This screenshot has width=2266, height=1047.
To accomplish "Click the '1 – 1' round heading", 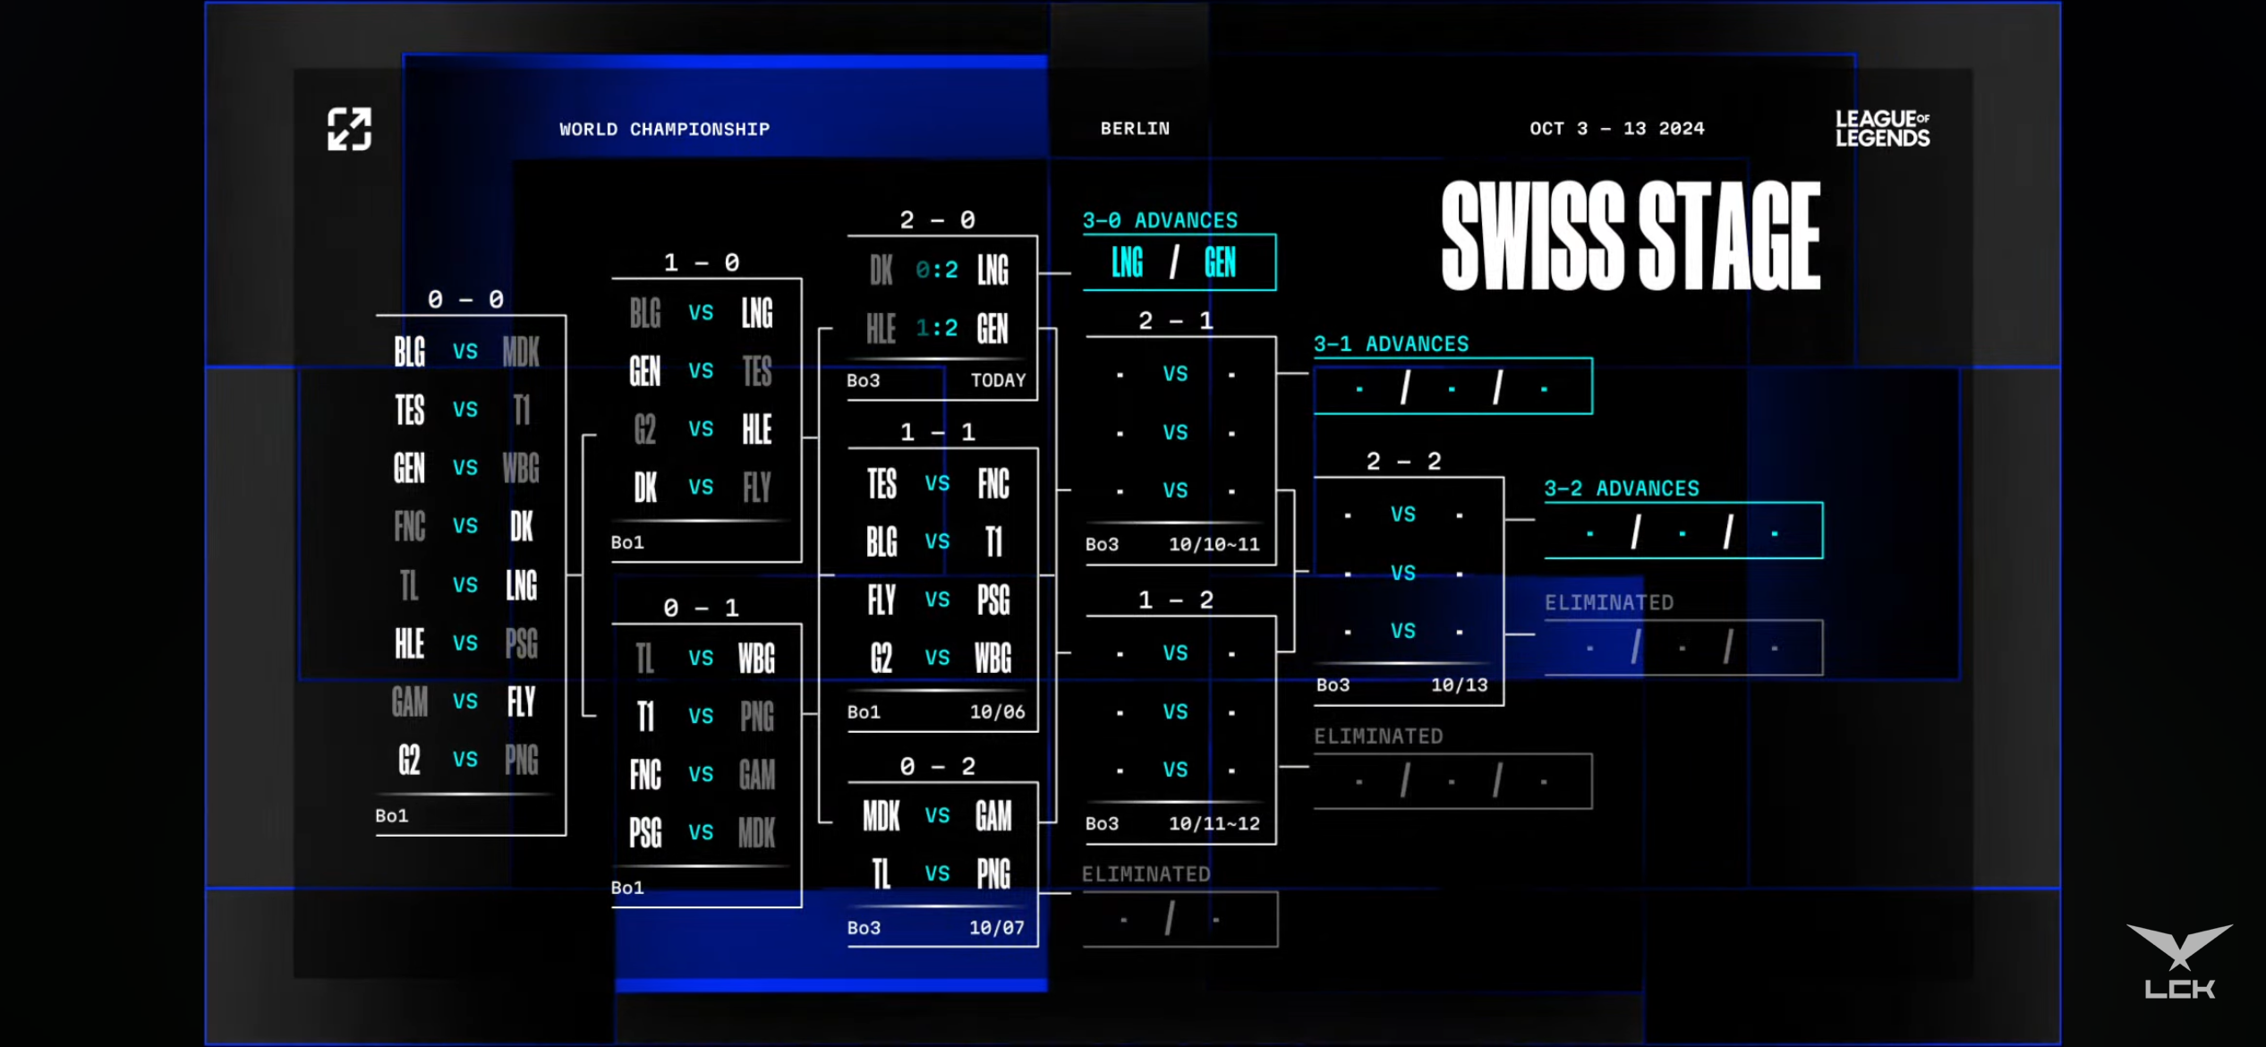I will 937,432.
